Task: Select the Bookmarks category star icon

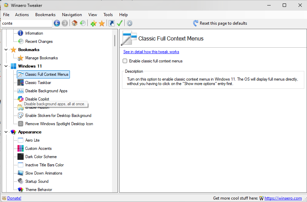Action: [x=13, y=50]
